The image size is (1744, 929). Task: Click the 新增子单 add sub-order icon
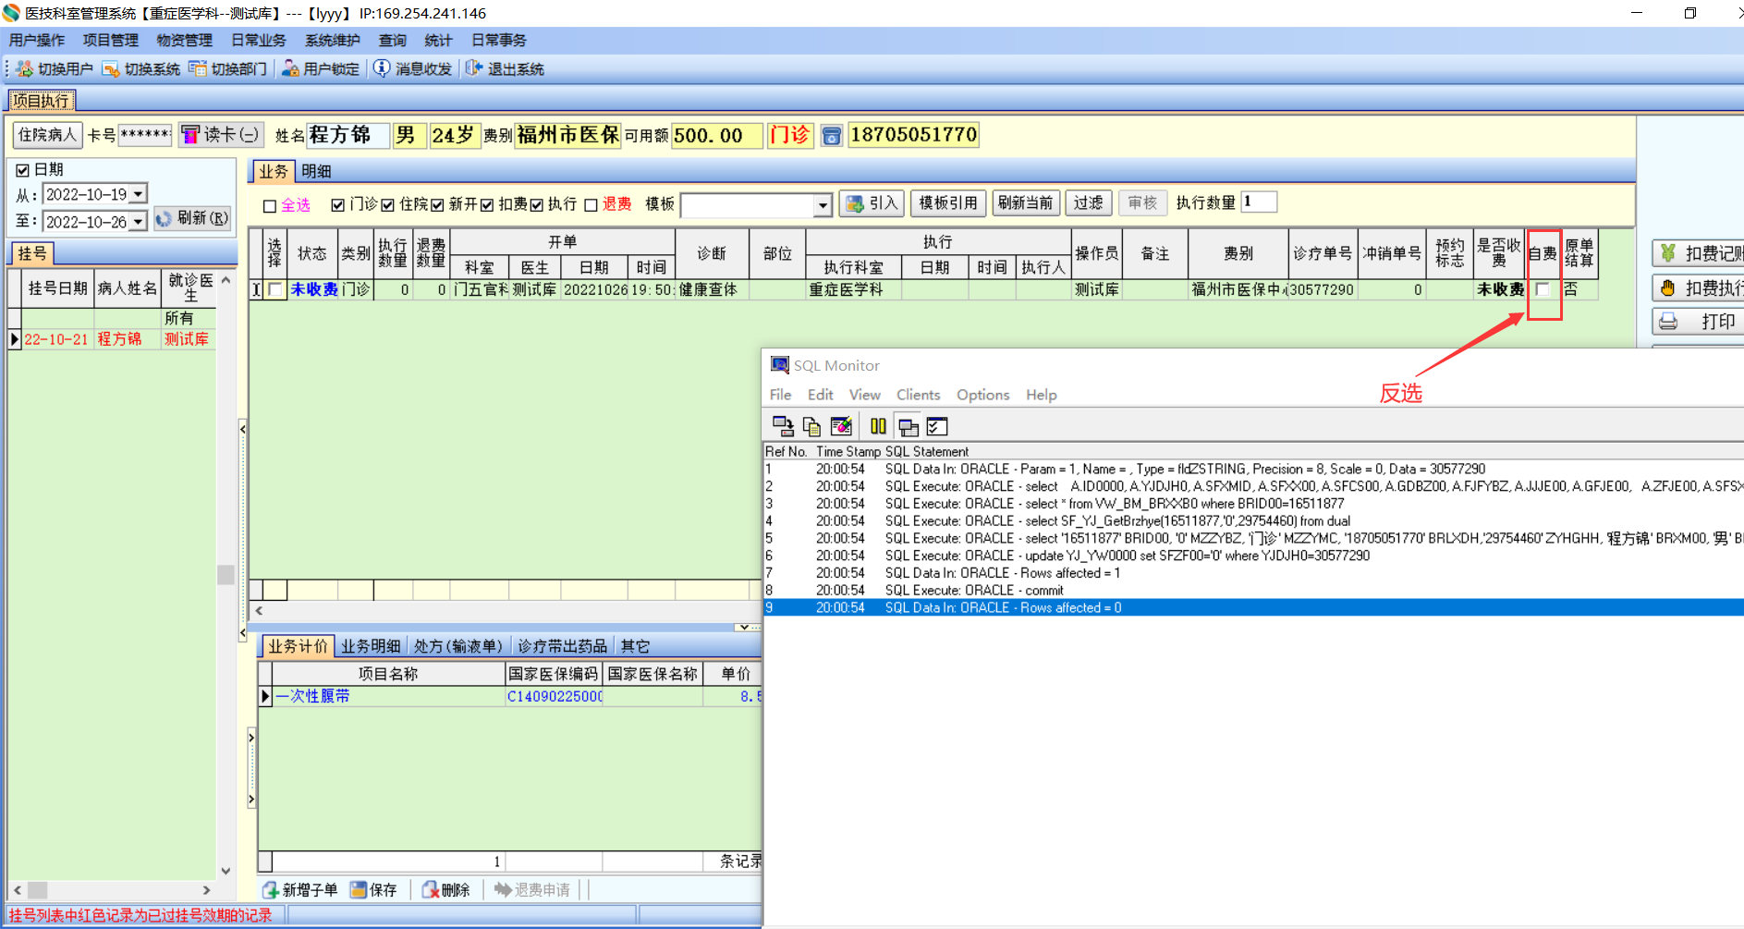point(271,889)
